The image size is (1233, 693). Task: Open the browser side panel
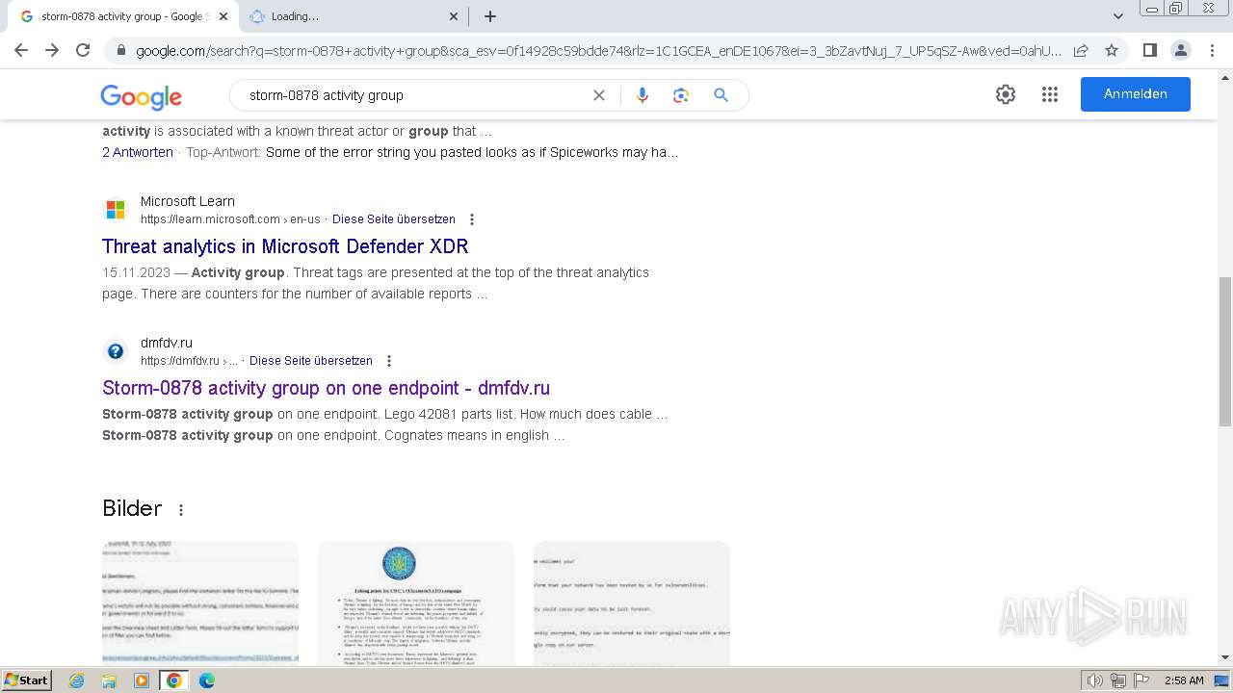point(1149,50)
